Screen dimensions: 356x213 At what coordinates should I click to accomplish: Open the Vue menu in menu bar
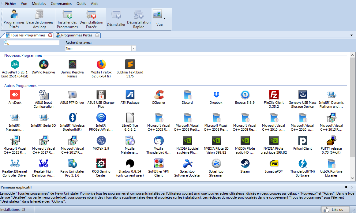(24, 4)
